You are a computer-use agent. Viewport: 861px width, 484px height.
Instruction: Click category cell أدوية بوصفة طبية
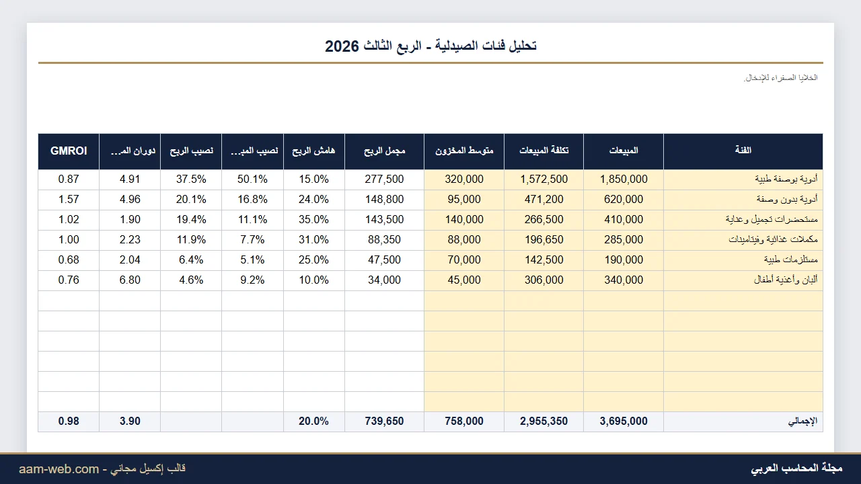743,179
